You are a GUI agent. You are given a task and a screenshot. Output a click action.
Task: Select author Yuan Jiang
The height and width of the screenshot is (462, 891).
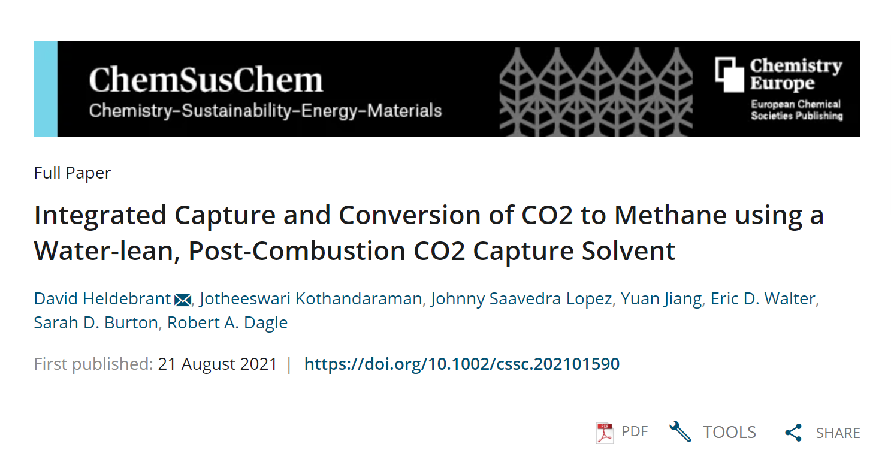coord(661,298)
